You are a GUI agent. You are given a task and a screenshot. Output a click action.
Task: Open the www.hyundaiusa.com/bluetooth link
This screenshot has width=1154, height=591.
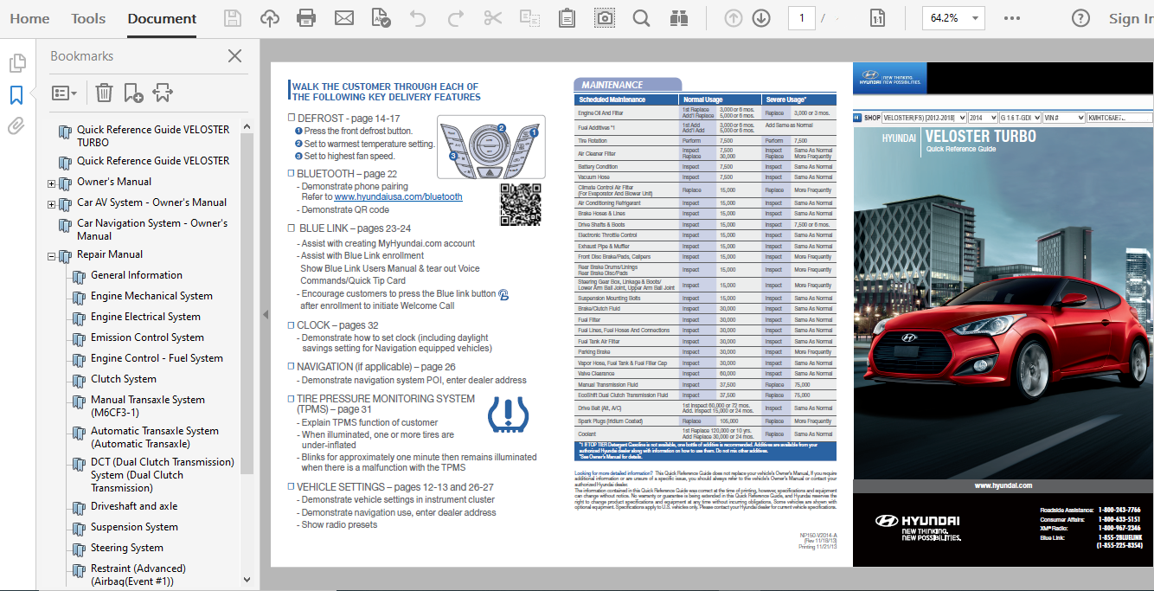coord(398,196)
